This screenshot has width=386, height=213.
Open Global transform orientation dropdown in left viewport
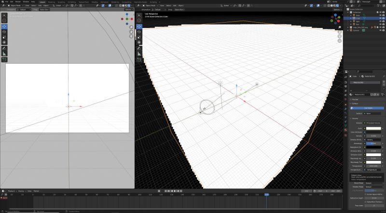click(57, 5)
